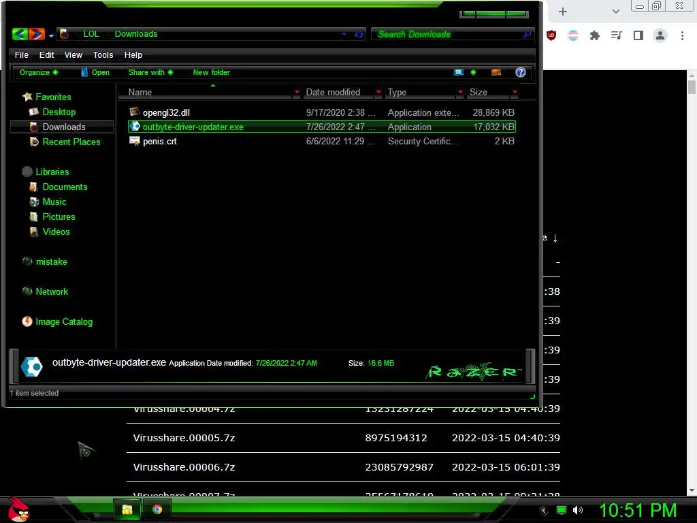This screenshot has width=697, height=523.
Task: Open Explorer help question mark icon
Action: click(x=521, y=72)
